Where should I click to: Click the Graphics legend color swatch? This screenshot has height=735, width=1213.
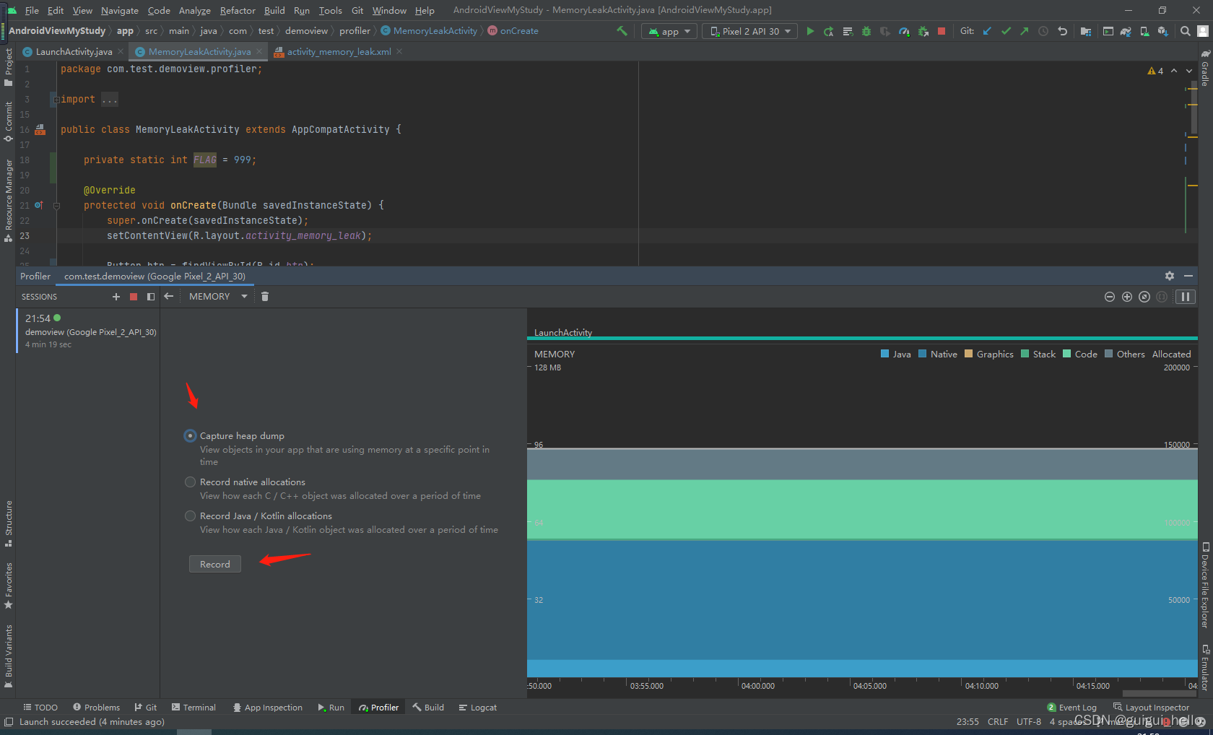click(x=968, y=354)
